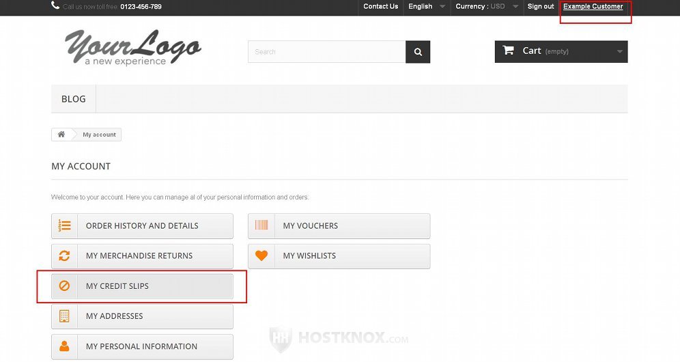680x362 pixels.
Task: Click the My Wishlists button
Action: pos(339,256)
